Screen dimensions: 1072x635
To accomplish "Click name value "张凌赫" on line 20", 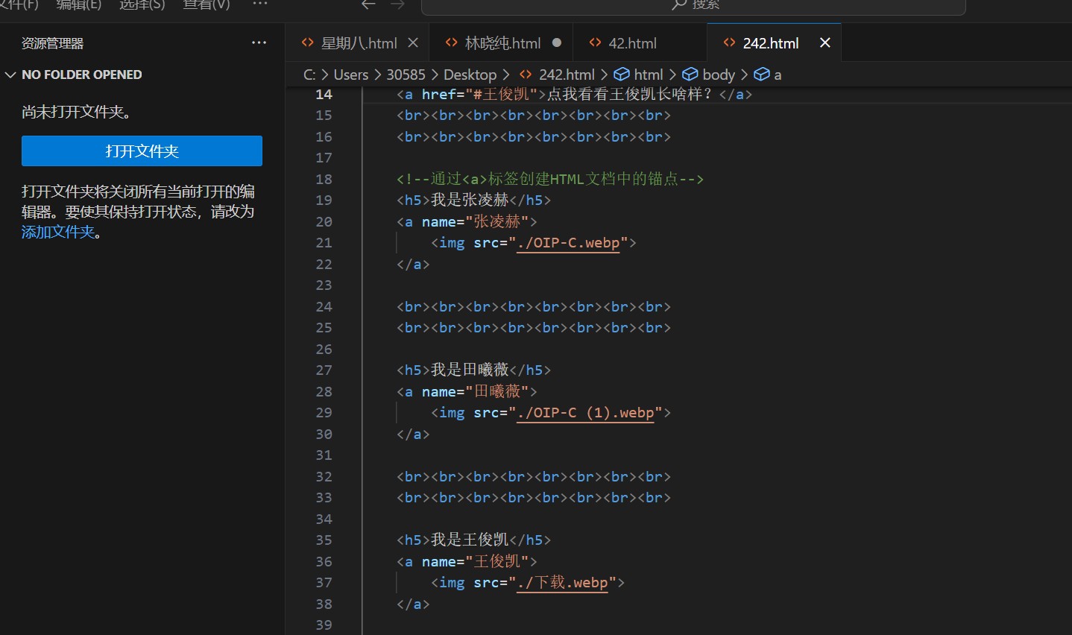I will pos(496,221).
